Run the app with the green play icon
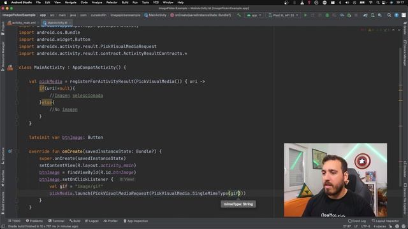 coord(306,15)
